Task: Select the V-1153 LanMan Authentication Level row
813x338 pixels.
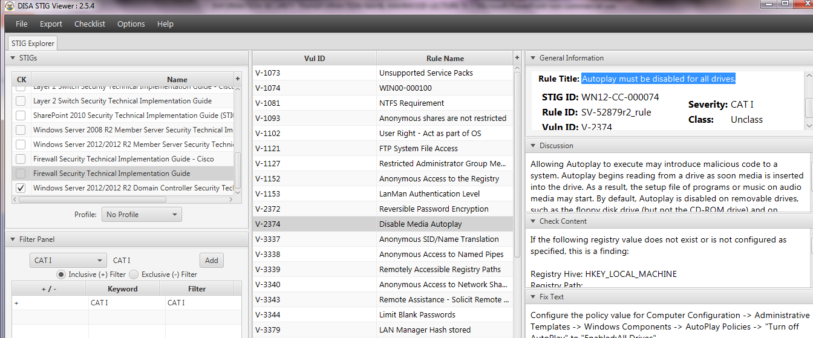Action: [x=383, y=194]
